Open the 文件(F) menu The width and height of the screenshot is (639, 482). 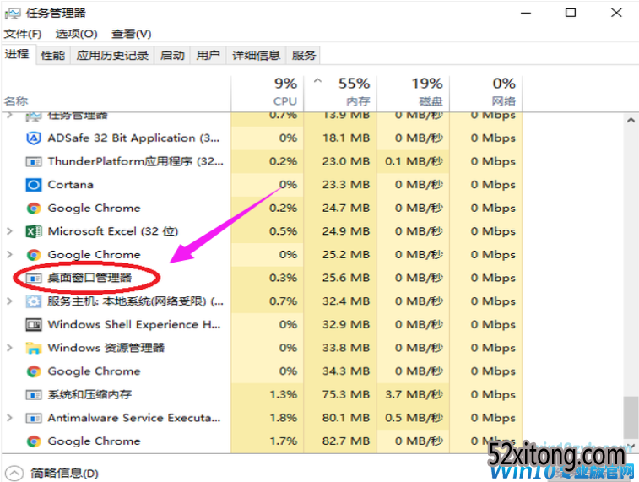[23, 34]
